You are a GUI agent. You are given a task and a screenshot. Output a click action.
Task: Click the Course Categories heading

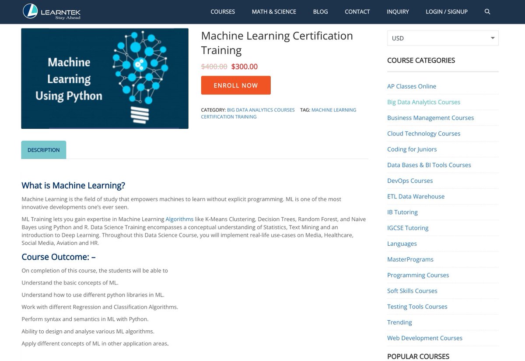pyautogui.click(x=421, y=60)
